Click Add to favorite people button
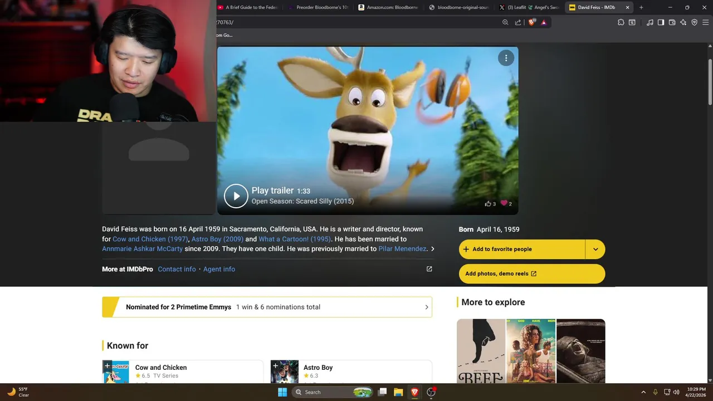 tap(522, 249)
